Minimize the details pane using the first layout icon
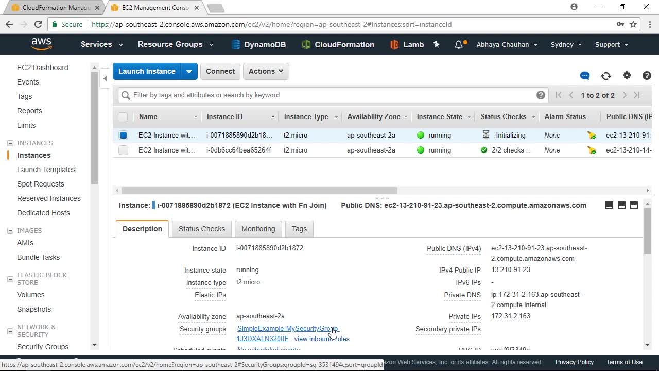 609,205
